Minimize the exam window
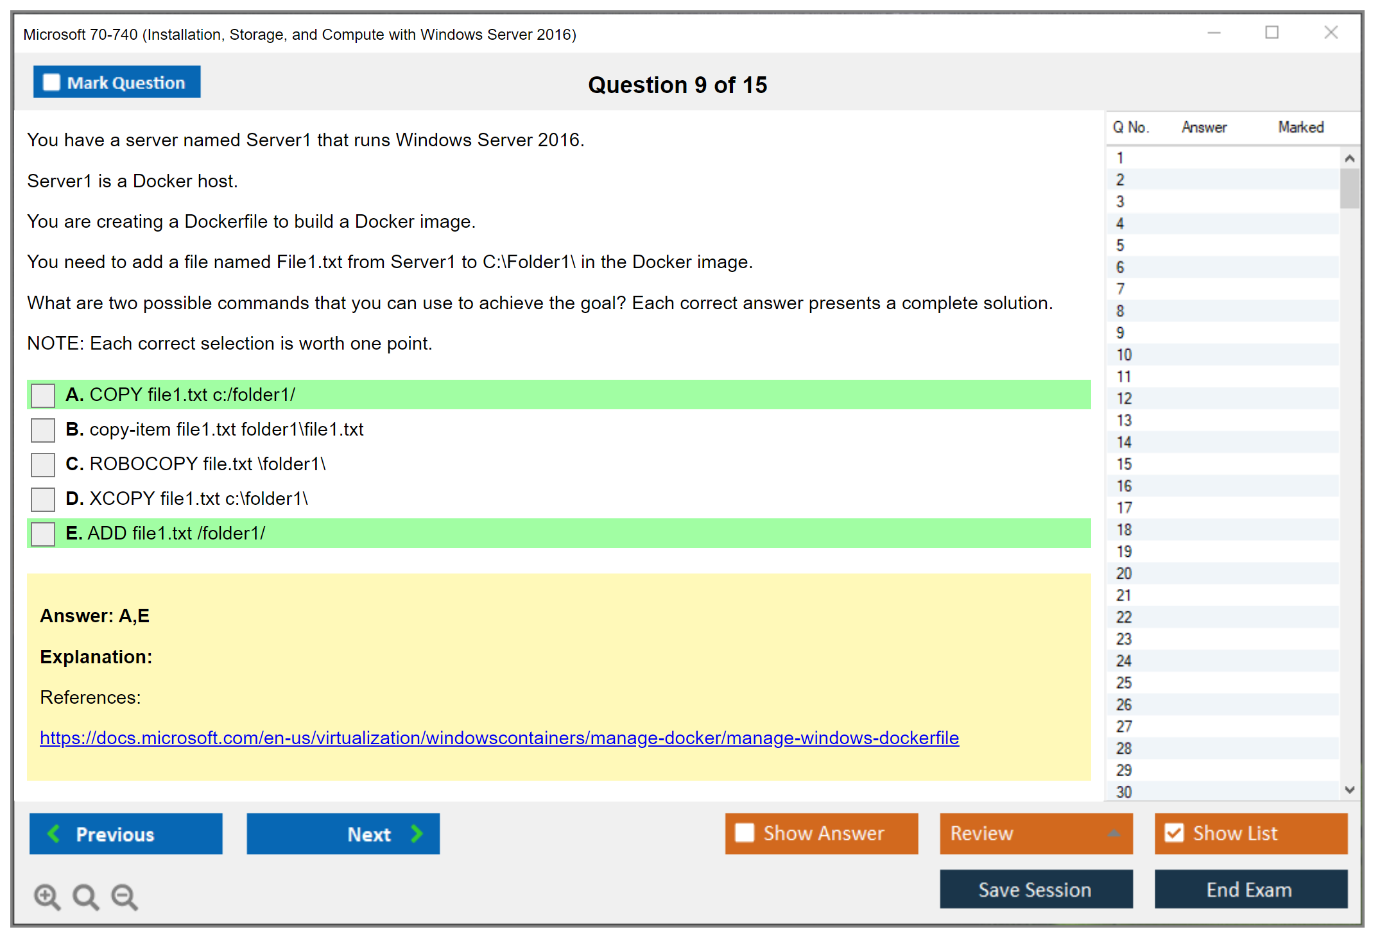 [1214, 33]
